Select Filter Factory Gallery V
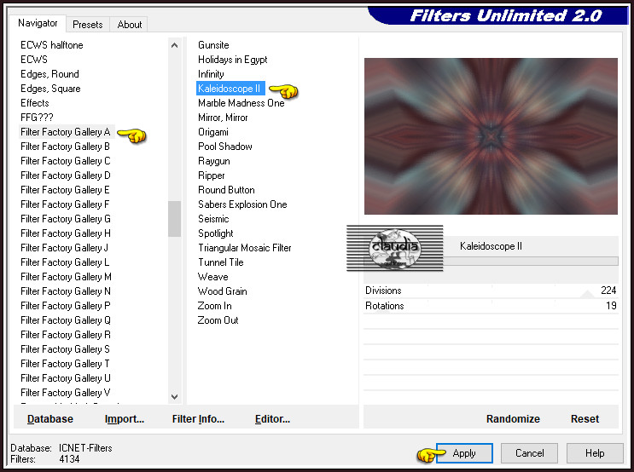 (66, 393)
